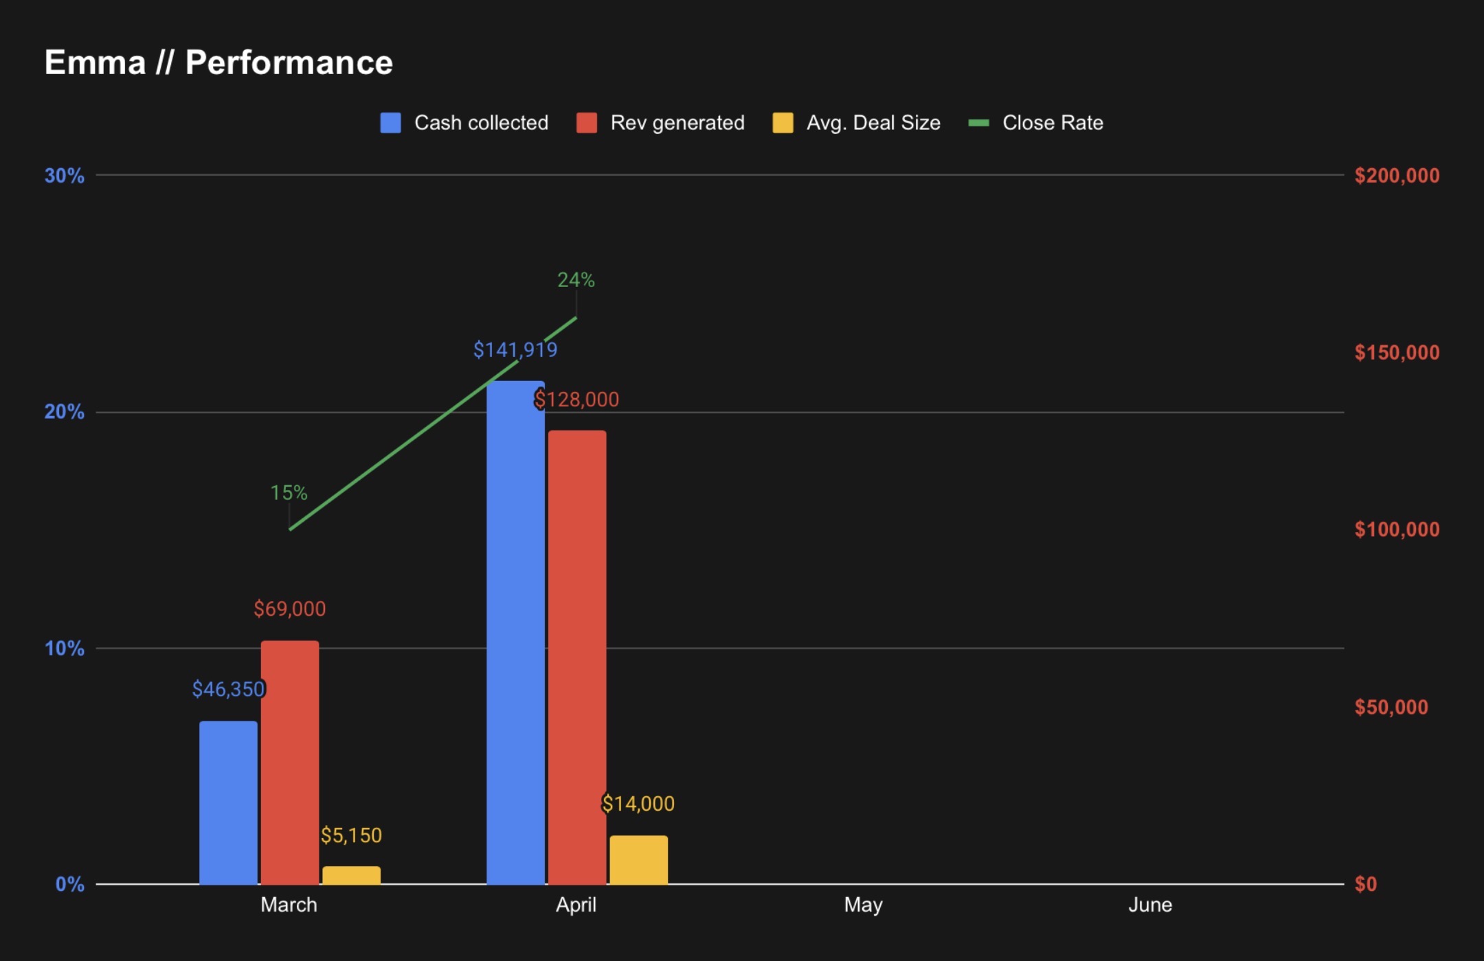Click the blue Cash collected legend swatch
The width and height of the screenshot is (1484, 961).
390,123
